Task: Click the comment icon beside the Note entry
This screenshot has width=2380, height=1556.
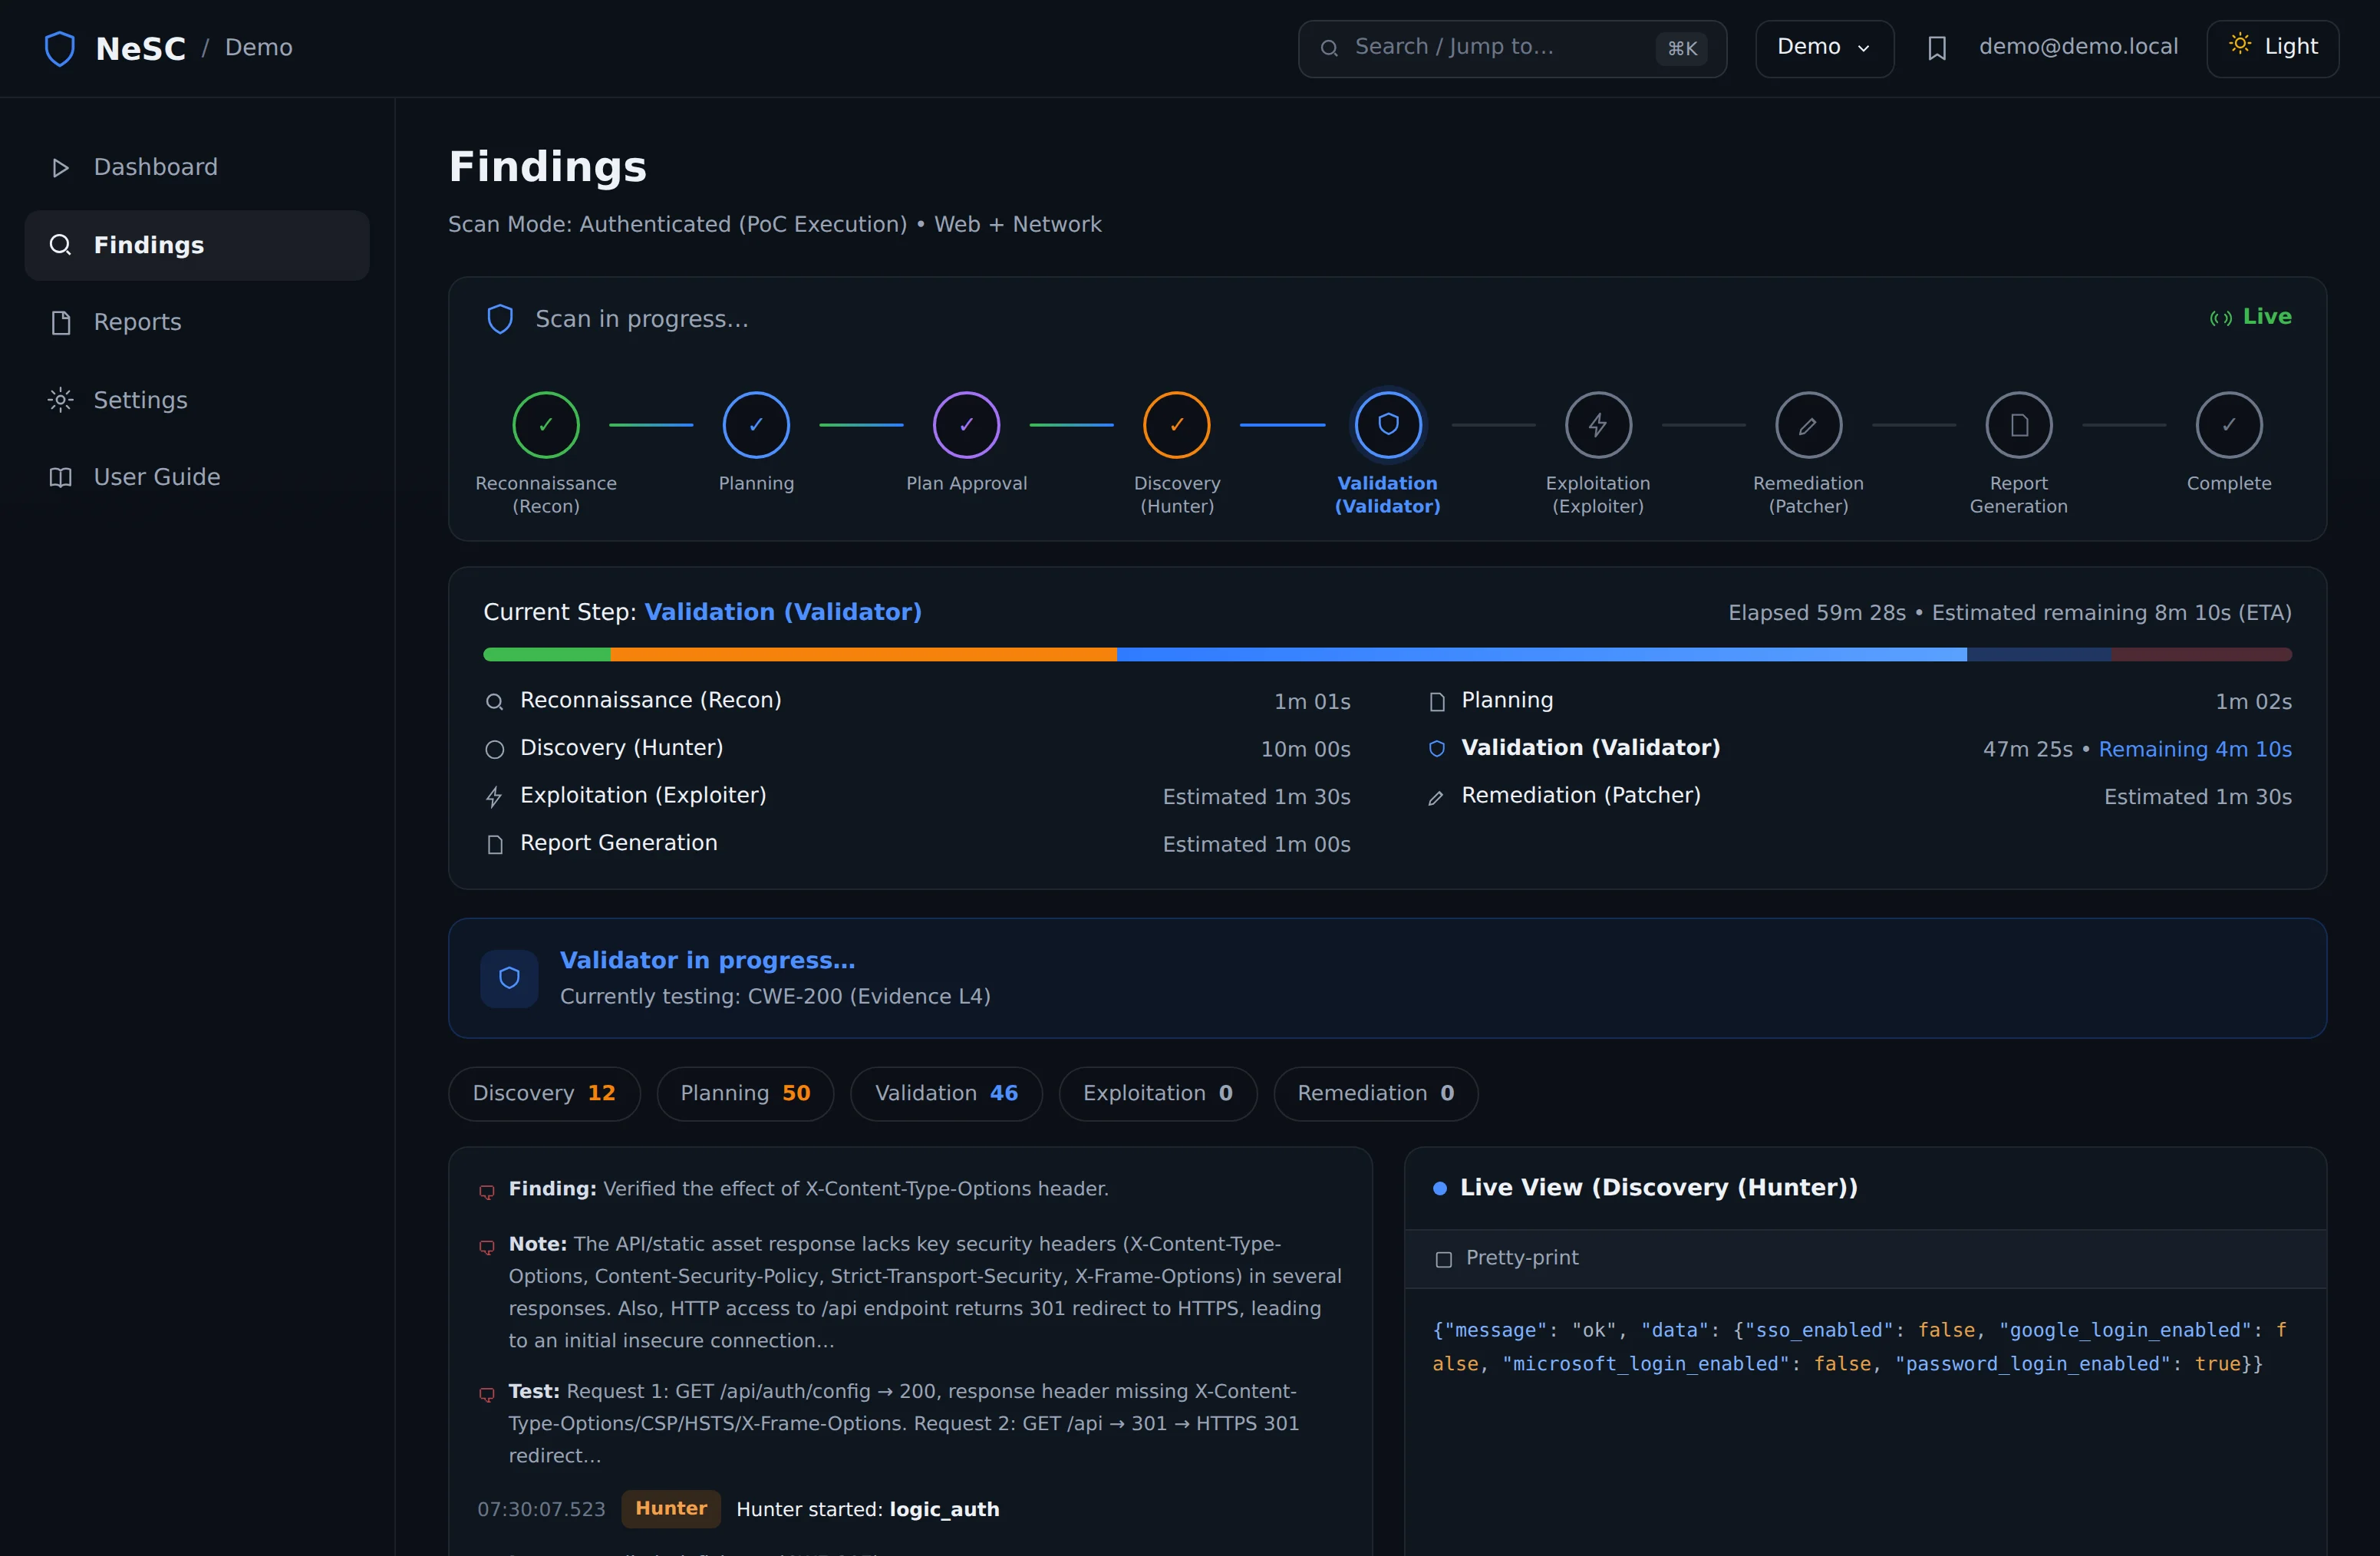Action: point(487,1247)
